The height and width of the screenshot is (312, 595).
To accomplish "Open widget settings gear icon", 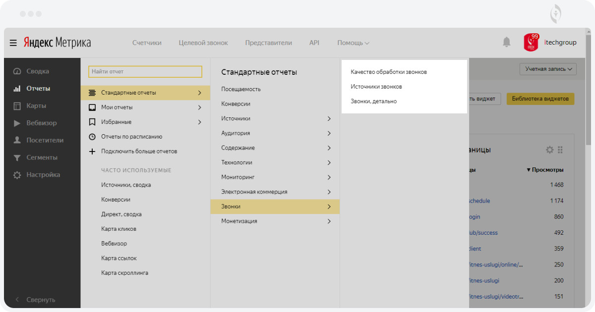I will click(x=549, y=150).
